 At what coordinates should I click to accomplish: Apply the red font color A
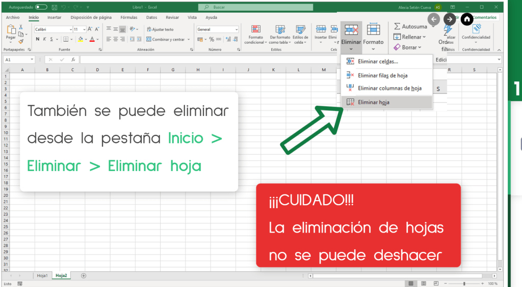pos(92,39)
